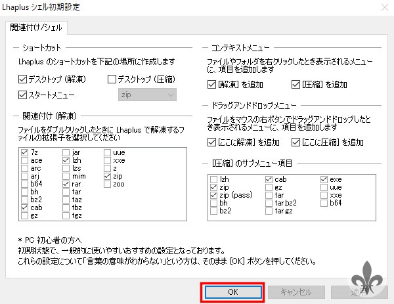This screenshot has width=394, height=304.
Task: Toggle [ここに解凍] を追加 checkbox
Action: (x=211, y=142)
